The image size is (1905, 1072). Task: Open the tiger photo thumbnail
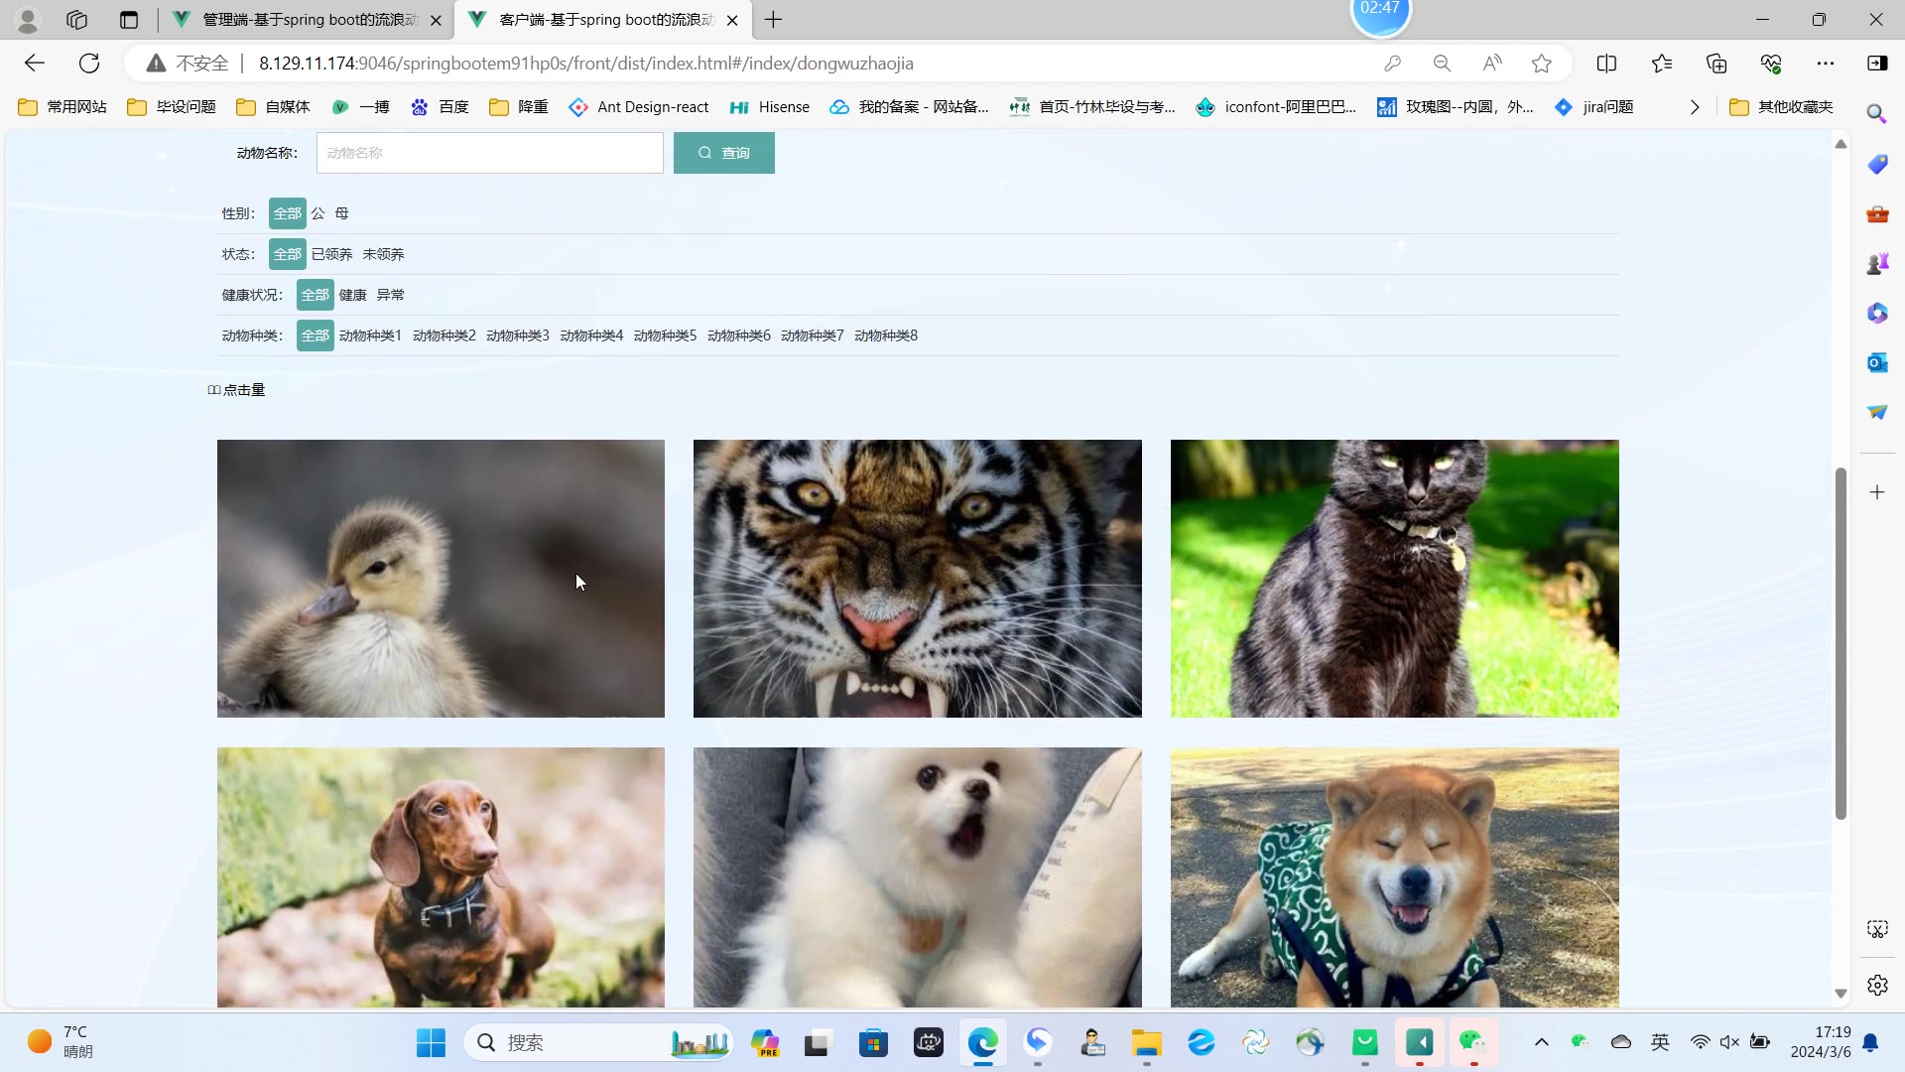(917, 579)
